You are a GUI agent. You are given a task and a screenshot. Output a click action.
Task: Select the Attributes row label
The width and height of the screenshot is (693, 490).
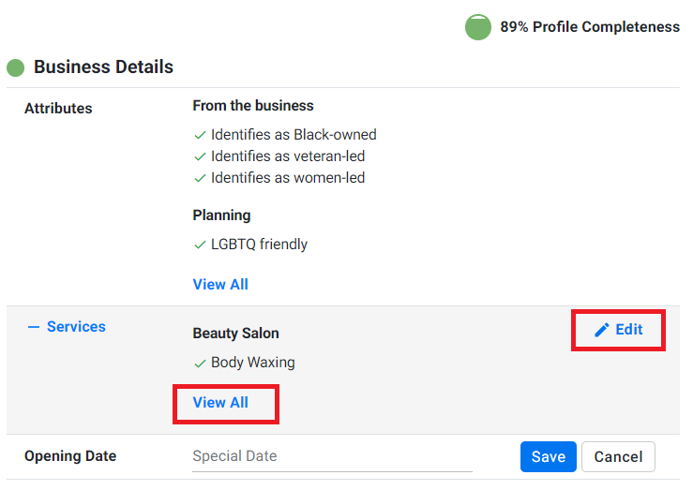click(58, 109)
